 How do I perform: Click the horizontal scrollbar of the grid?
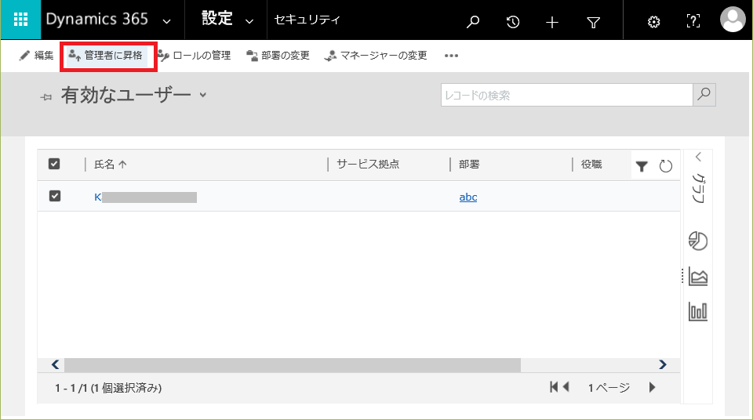[293, 365]
